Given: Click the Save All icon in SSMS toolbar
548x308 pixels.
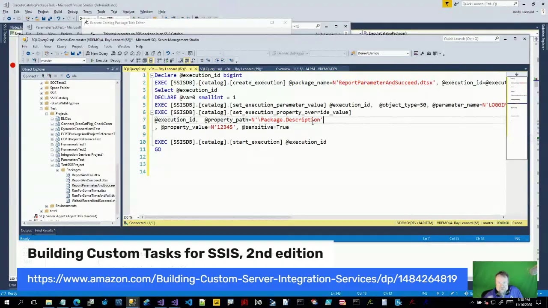Looking at the screenshot, I should tap(79, 53).
